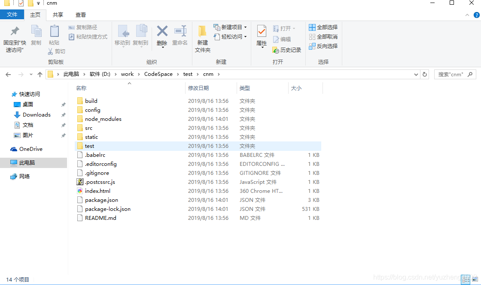The height and width of the screenshot is (285, 481).
Task: Collapse the ribbon with the chevron
Action: 467,15
